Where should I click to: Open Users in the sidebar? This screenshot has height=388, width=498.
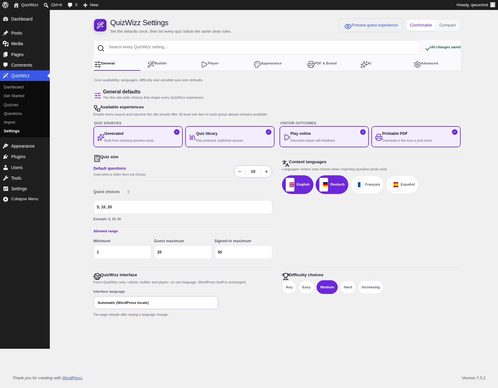tap(25, 168)
